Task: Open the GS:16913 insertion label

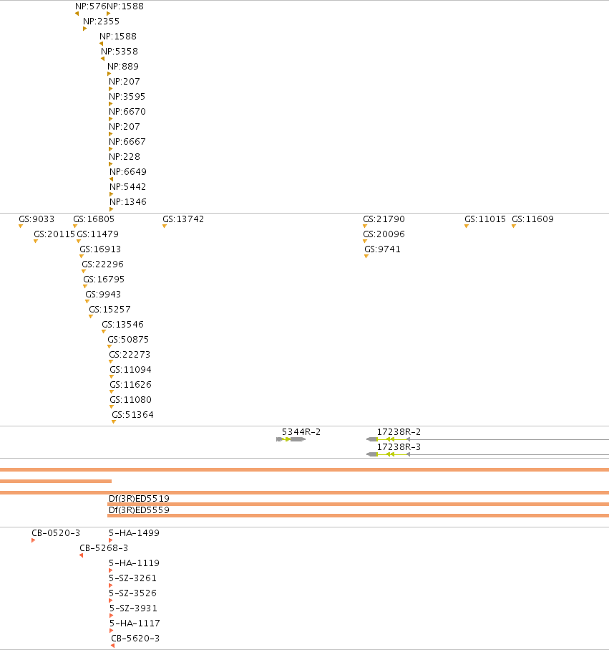Action: pyautogui.click(x=100, y=249)
